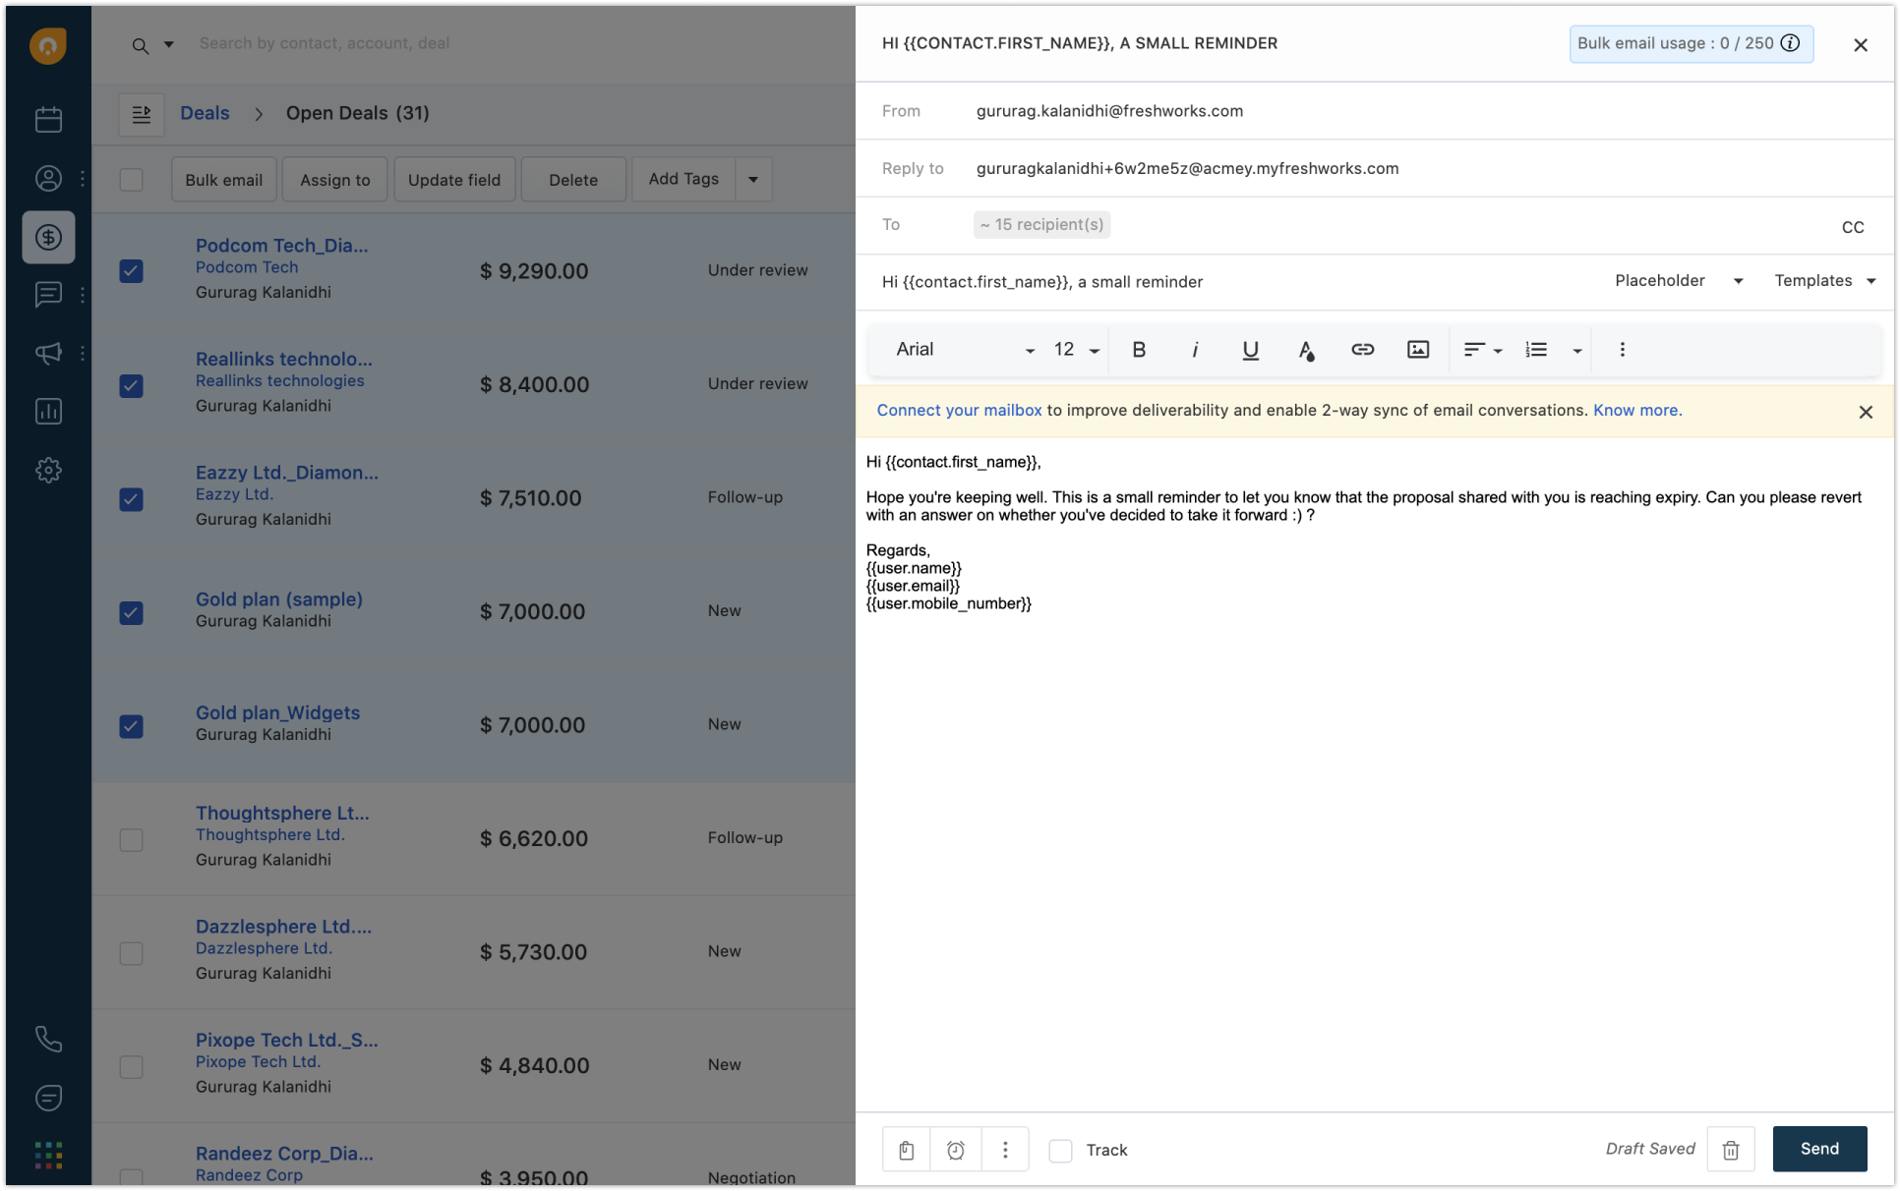Open the Contacts section
This screenshot has width=1900, height=1191.
click(48, 178)
